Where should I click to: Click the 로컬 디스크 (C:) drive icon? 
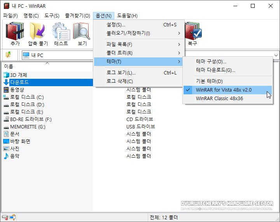[x=6, y=97]
